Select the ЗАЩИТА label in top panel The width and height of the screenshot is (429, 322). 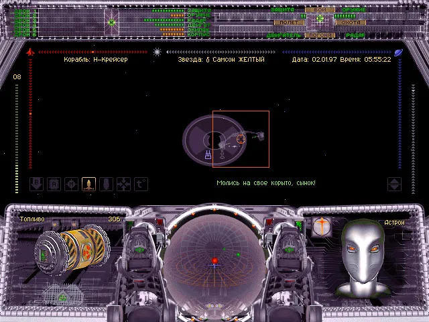[x=284, y=10]
